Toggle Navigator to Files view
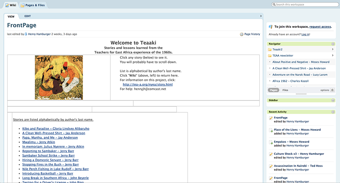The height and width of the screenshot is (183, 340). pyautogui.click(x=285, y=90)
